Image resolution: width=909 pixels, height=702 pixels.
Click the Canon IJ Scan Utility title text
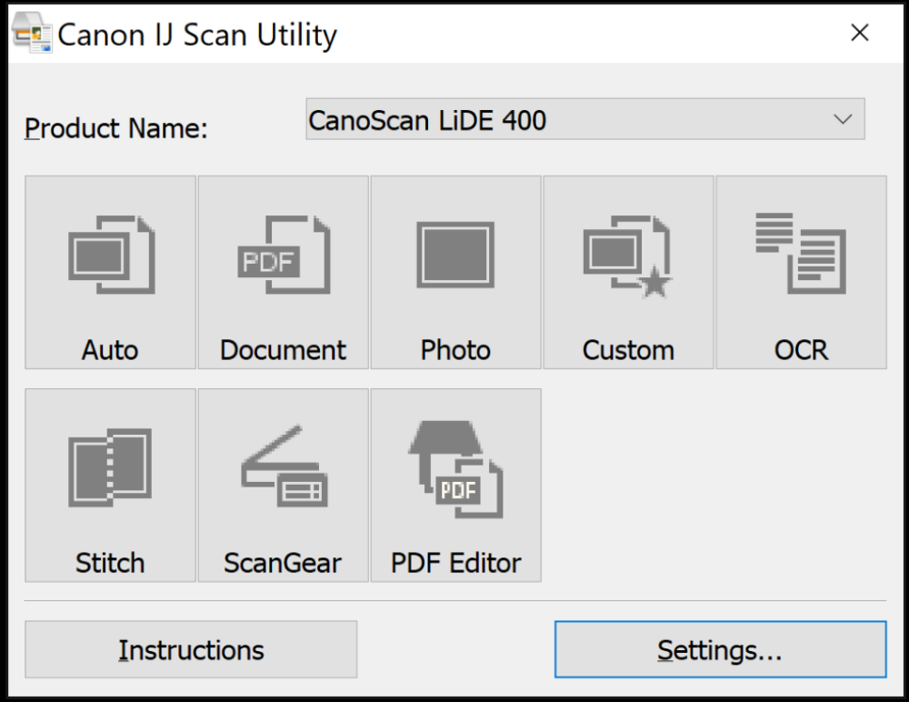coord(197,35)
